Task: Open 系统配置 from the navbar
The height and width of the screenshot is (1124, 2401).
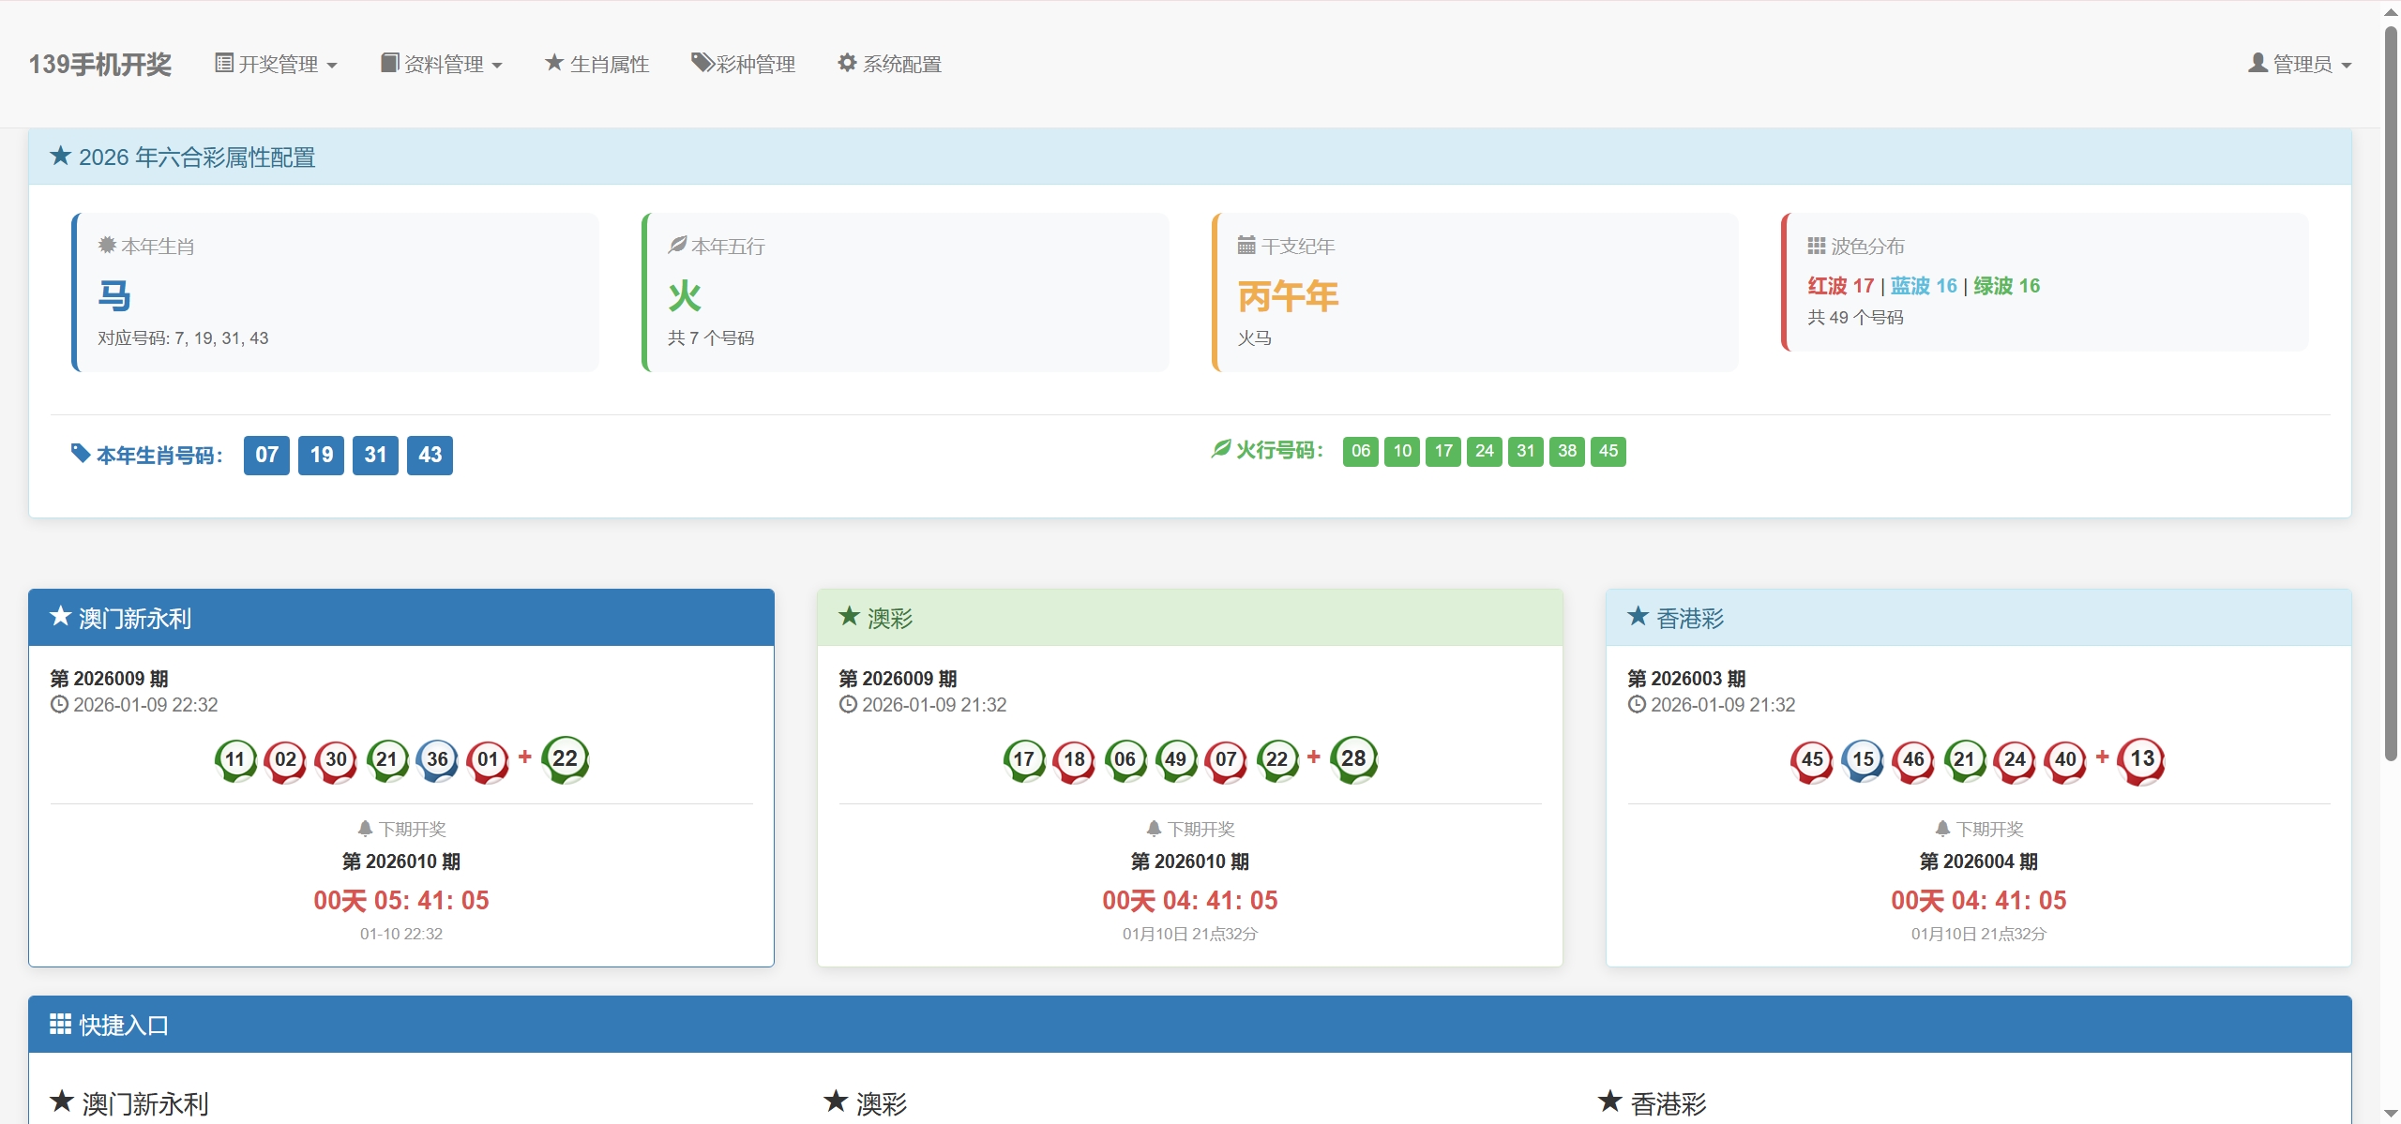Action: pyautogui.click(x=901, y=64)
